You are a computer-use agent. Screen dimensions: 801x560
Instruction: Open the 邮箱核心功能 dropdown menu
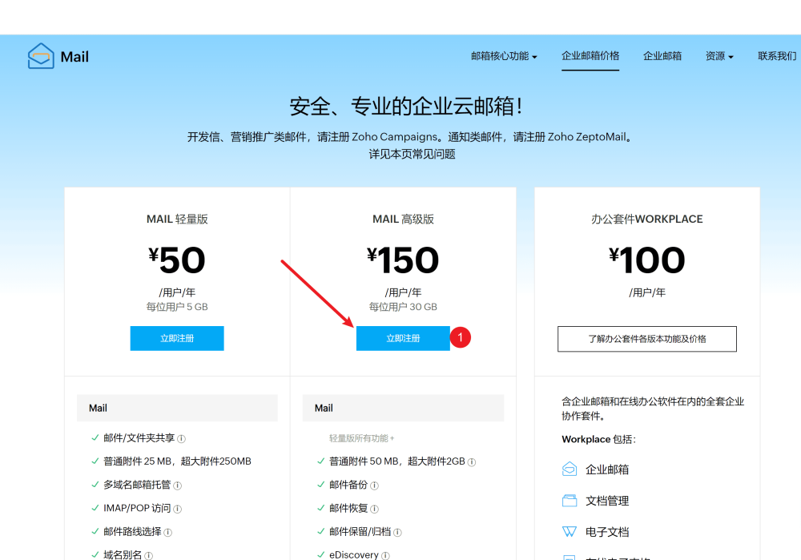[504, 56]
